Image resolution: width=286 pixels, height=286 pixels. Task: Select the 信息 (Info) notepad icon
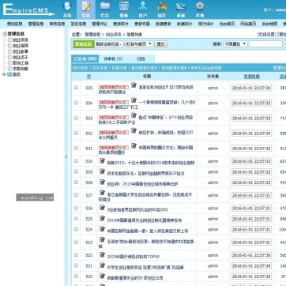click(86, 9)
